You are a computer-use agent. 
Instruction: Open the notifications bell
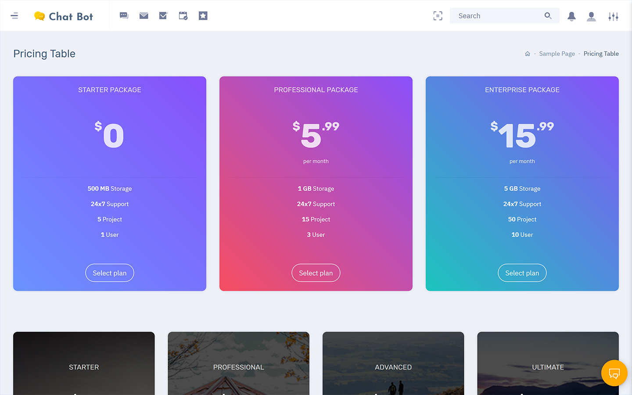571,16
